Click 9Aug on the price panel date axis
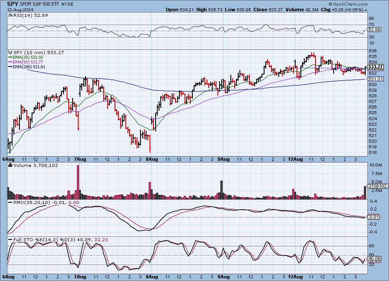The image size is (389, 281). (x=223, y=160)
